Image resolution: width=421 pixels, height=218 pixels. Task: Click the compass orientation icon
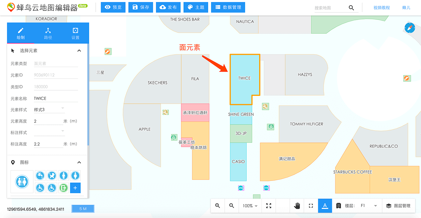(409, 28)
